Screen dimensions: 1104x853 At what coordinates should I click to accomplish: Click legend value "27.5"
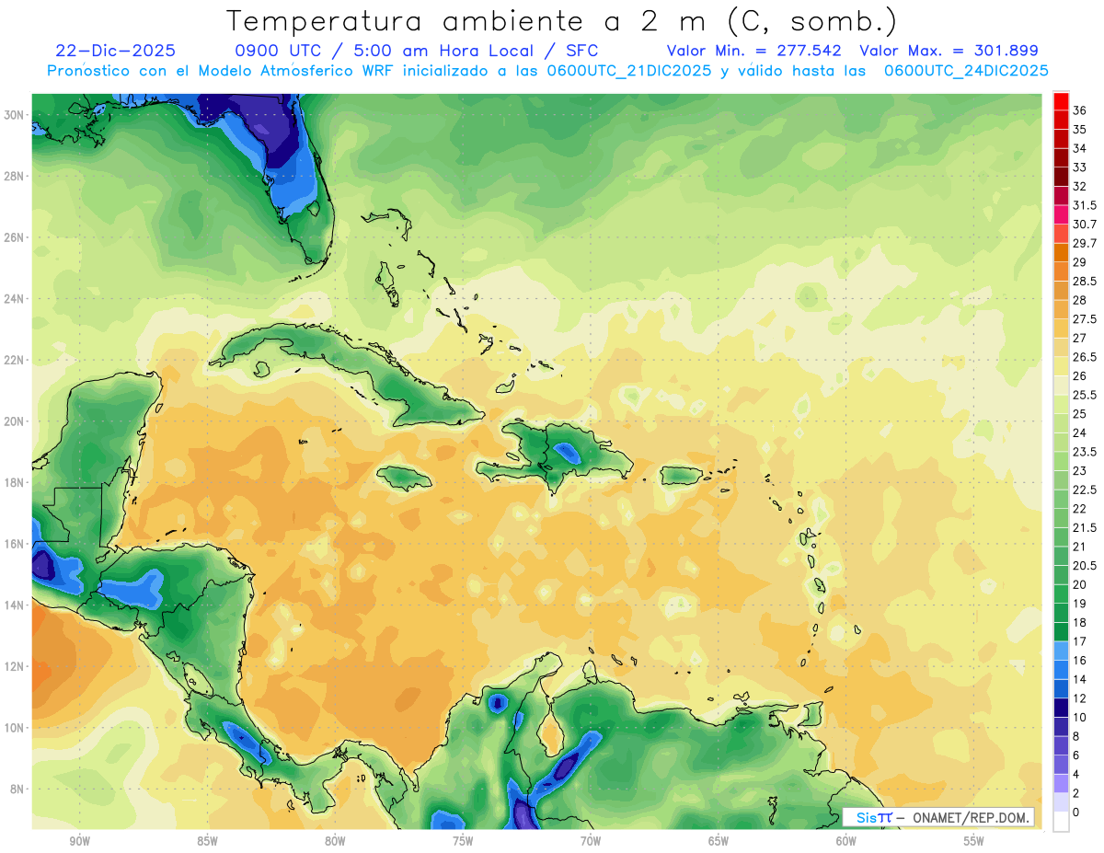tap(1085, 319)
